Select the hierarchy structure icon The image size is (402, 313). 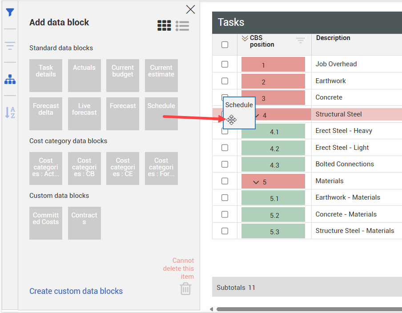tap(10, 80)
